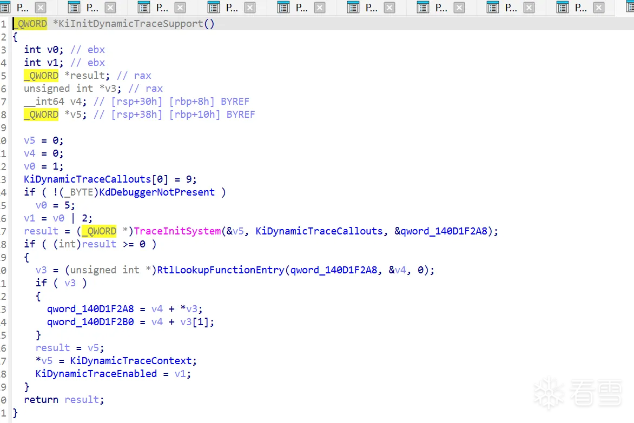The image size is (634, 423).
Task: Click the '(_BYTE)' cast before KdDebuggerNotPresent
Action: (x=78, y=192)
